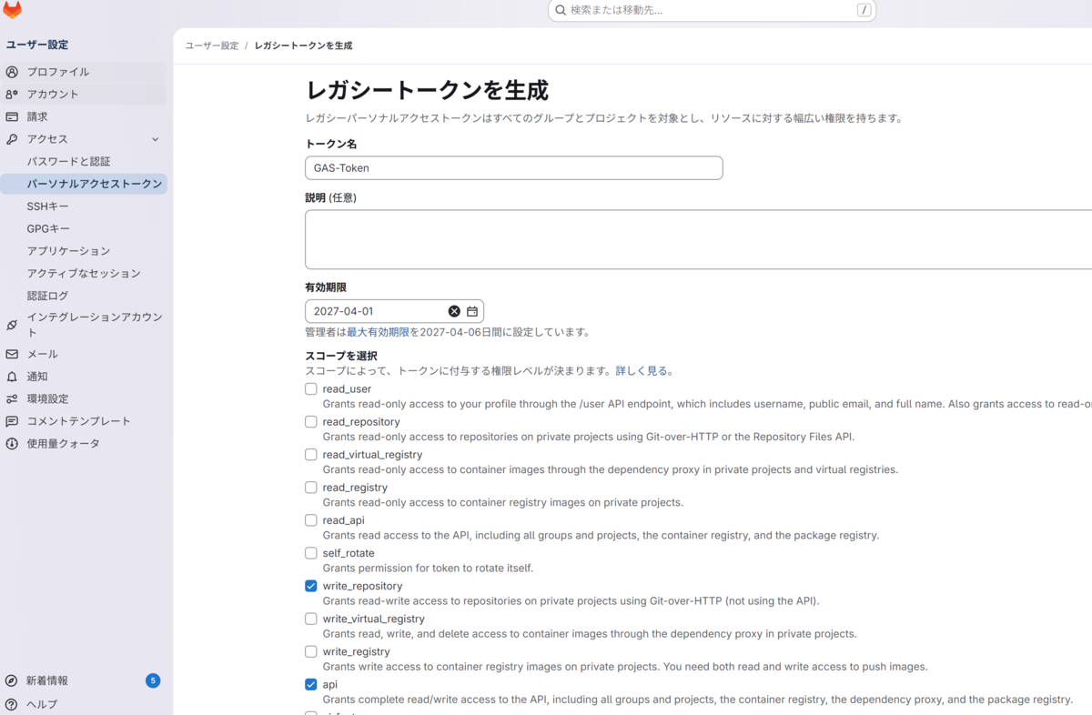Screen dimensions: 1092x715
Task: Click the key icon beside アクセス
Action: point(12,139)
